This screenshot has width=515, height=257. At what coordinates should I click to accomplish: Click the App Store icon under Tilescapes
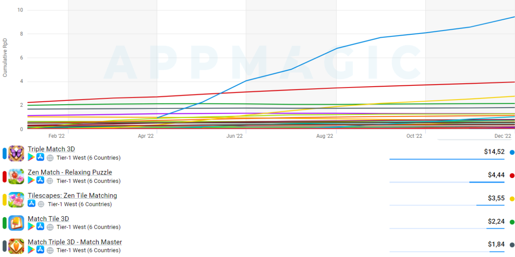point(31,204)
